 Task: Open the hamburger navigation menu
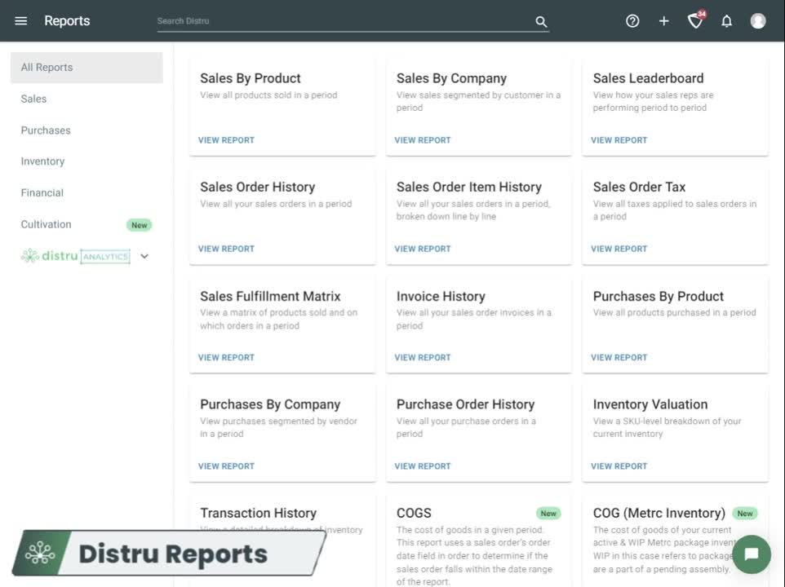20,20
